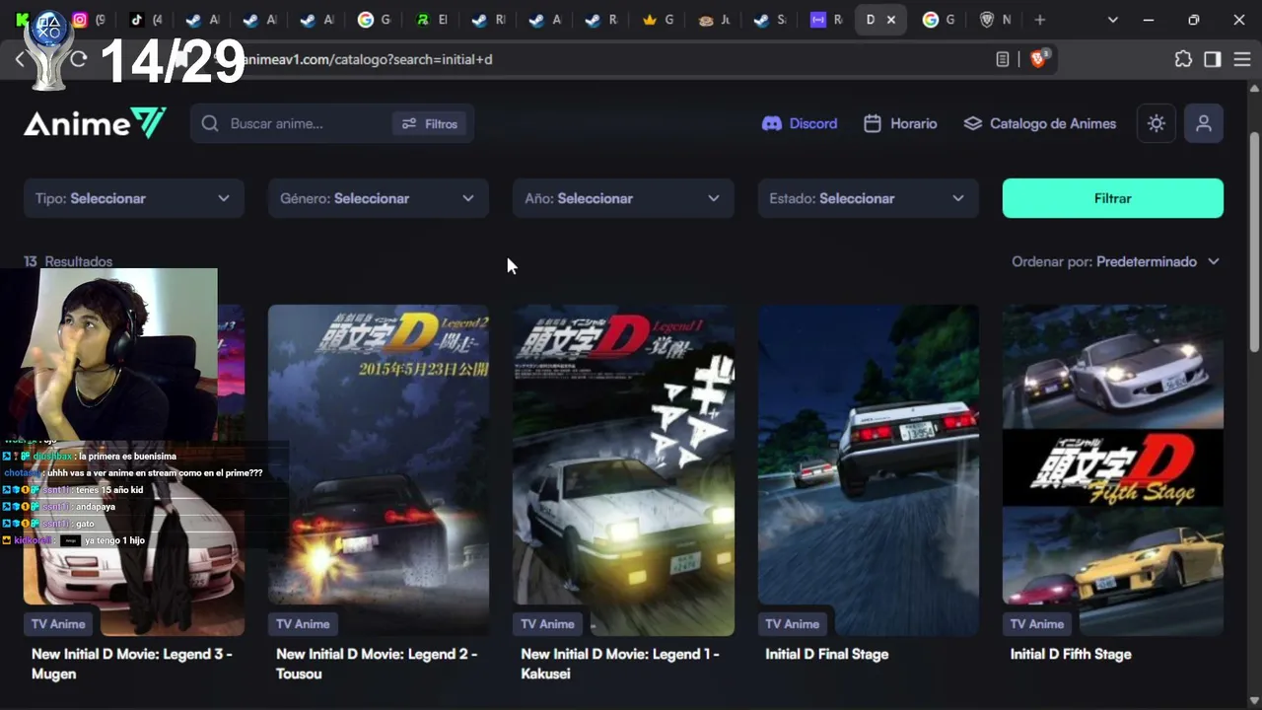Viewport: 1262px width, 710px height.
Task: Toggle reader mode icon in address bar
Action: [1003, 59]
